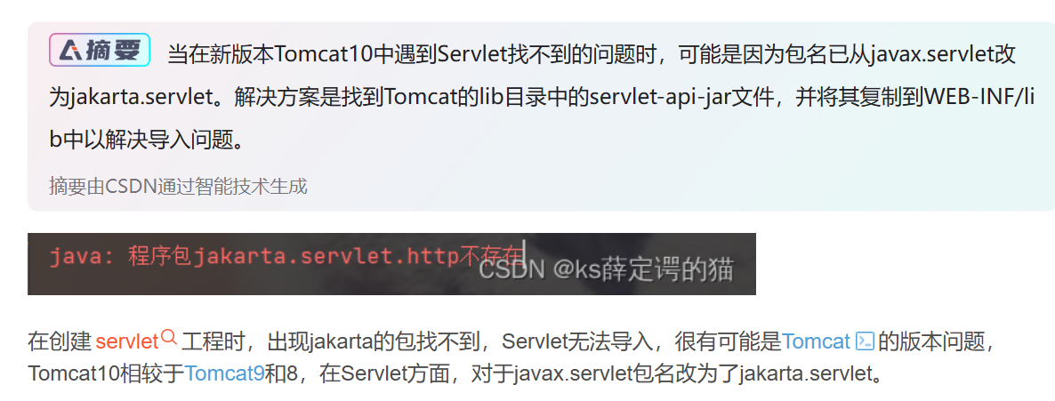
Task: Click the magnifier icon beside the servlet keyword
Action: (170, 338)
